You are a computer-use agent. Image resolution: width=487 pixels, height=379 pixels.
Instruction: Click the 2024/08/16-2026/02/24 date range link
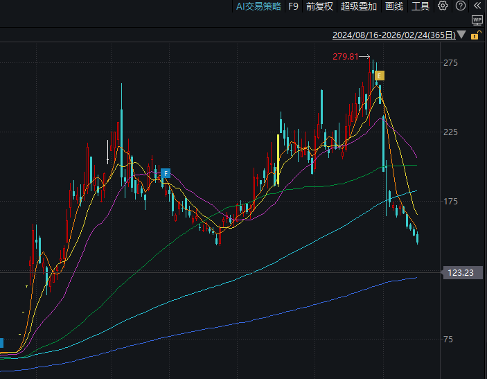[x=394, y=35]
